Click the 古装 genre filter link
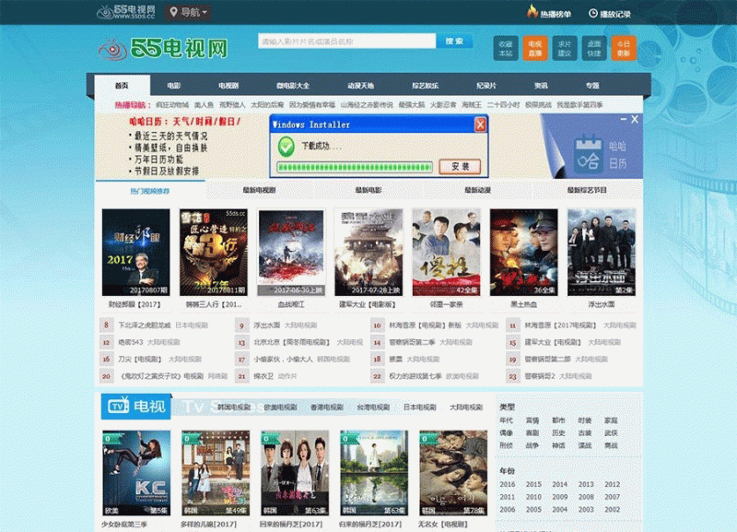 click(x=584, y=432)
